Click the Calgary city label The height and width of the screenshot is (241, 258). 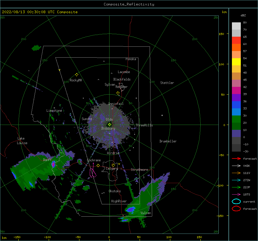[112, 168]
